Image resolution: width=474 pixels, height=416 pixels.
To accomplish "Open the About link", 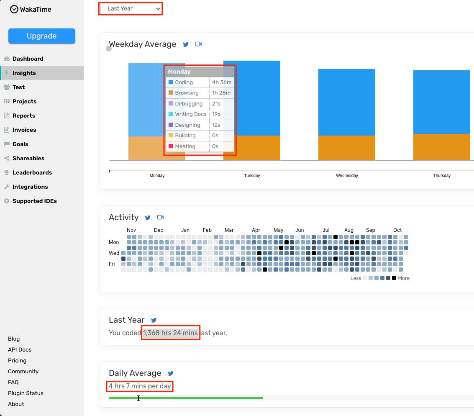I will 16,404.
